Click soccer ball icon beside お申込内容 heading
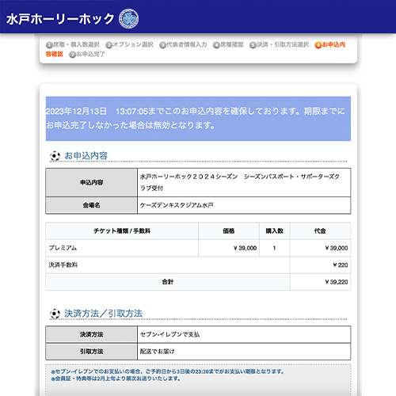Image resolution: width=396 pixels, height=396 pixels. (x=55, y=156)
